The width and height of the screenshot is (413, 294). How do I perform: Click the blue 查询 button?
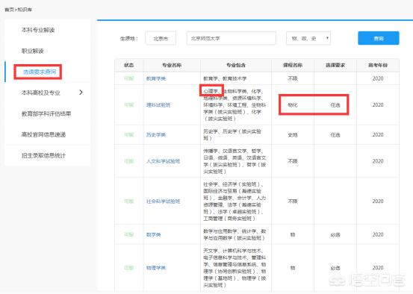pos(379,38)
